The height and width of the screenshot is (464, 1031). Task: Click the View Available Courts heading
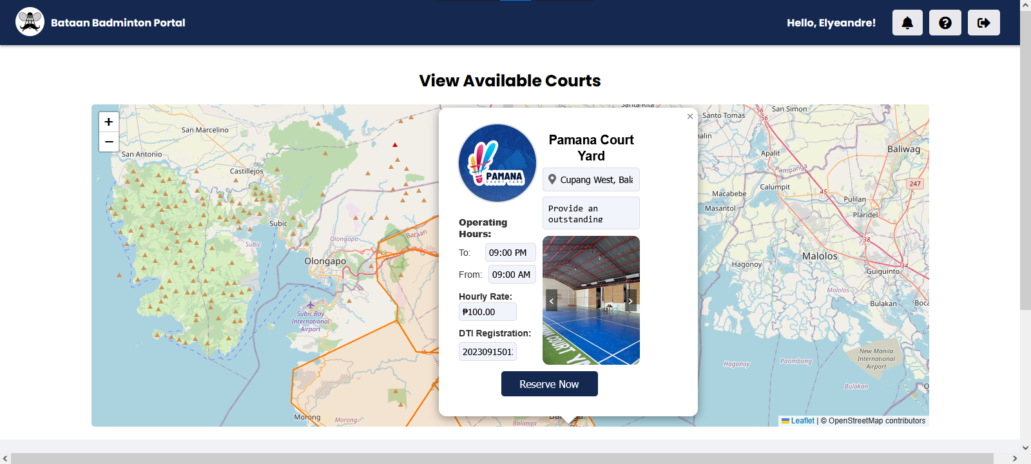[x=510, y=81]
